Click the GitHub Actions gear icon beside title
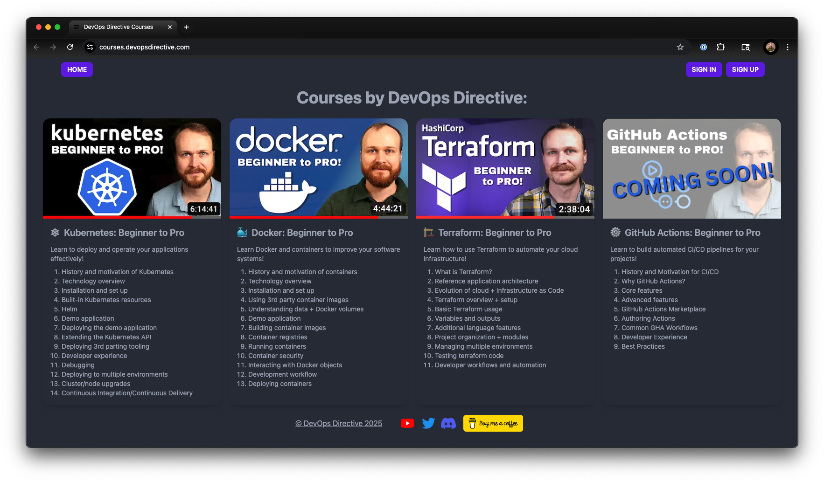 tap(615, 232)
